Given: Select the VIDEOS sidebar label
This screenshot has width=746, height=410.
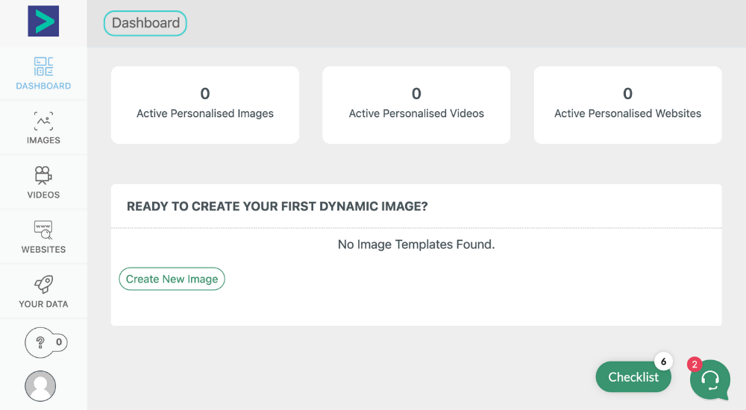Looking at the screenshot, I should tap(43, 195).
